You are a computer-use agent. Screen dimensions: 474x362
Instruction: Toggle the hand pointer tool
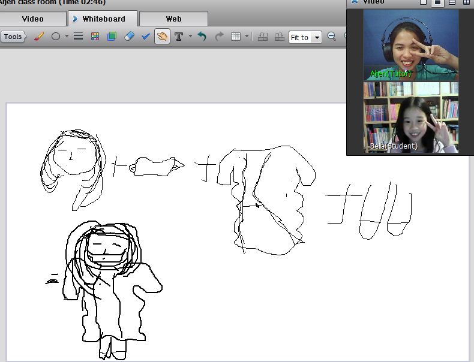coord(162,37)
